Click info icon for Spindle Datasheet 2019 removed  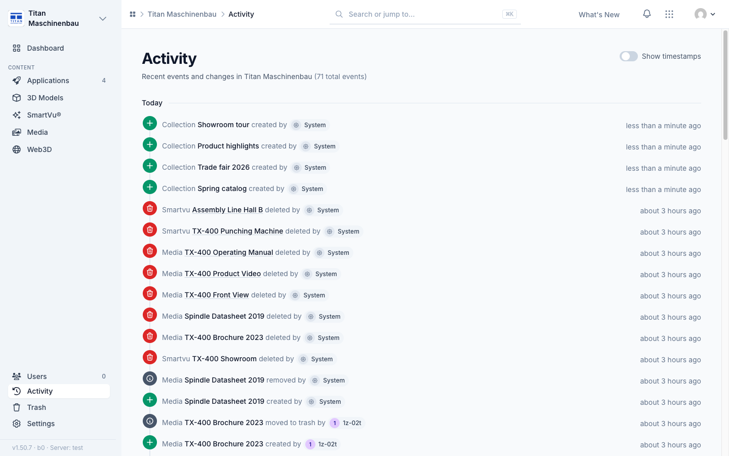tap(150, 378)
